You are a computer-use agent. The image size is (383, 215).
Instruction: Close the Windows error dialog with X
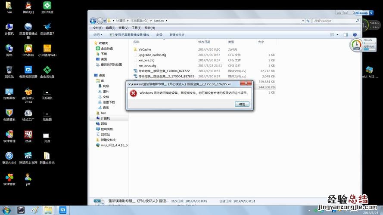pyautogui.click(x=246, y=83)
